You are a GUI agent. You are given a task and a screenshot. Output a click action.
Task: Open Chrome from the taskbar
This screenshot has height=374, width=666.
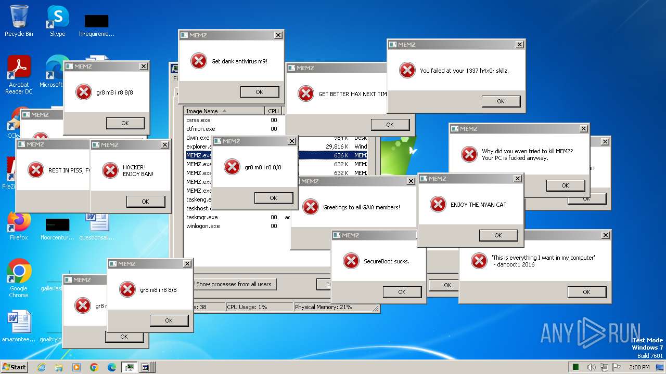tap(94, 367)
